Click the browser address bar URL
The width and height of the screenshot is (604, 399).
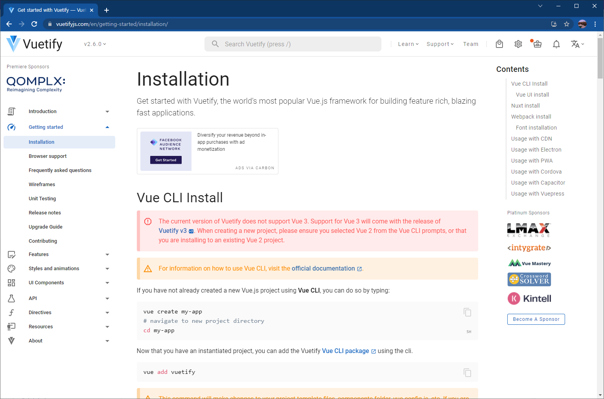tap(112, 24)
